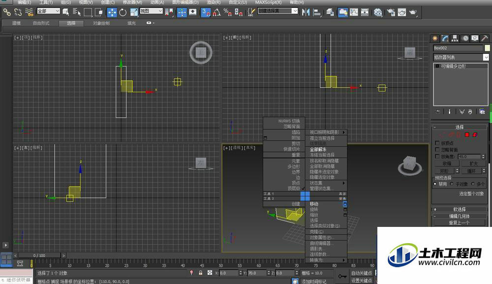Open the Schematic View toolbar icon

pyautogui.click(x=365, y=12)
